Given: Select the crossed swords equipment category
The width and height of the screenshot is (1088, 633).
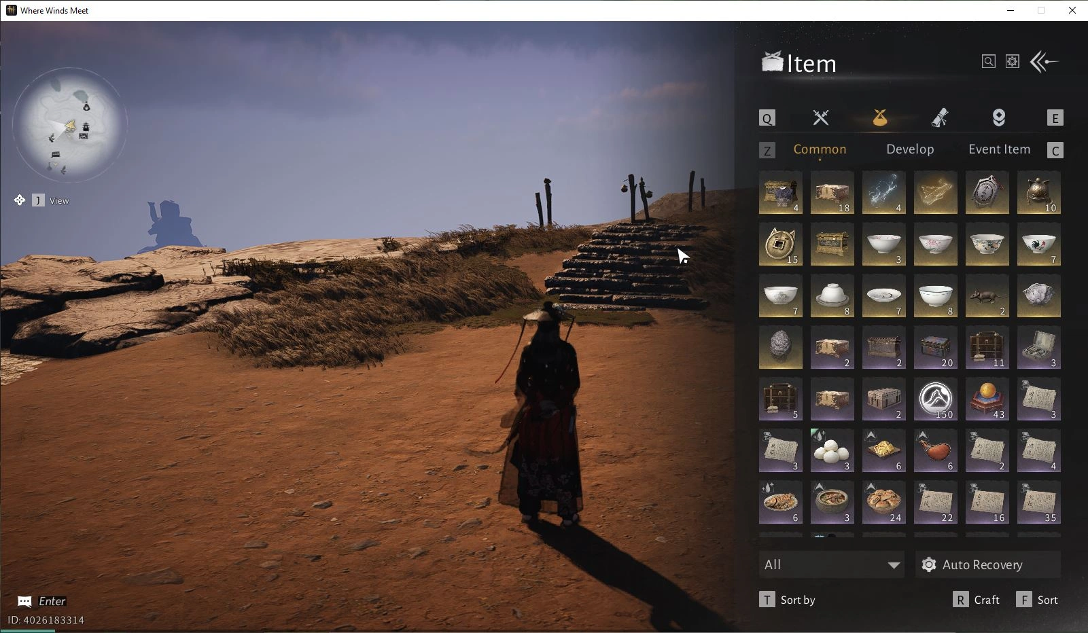Looking at the screenshot, I should click(x=820, y=118).
